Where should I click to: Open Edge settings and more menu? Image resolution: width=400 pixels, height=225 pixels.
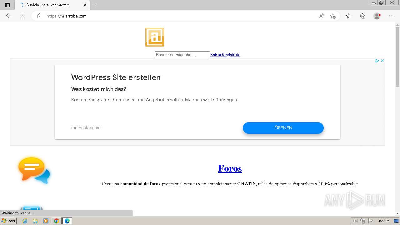(391, 16)
